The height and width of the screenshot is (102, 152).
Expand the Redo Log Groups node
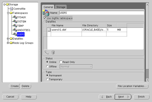[8, 43]
